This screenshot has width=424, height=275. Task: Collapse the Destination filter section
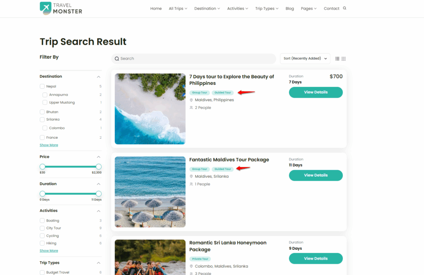99,77
